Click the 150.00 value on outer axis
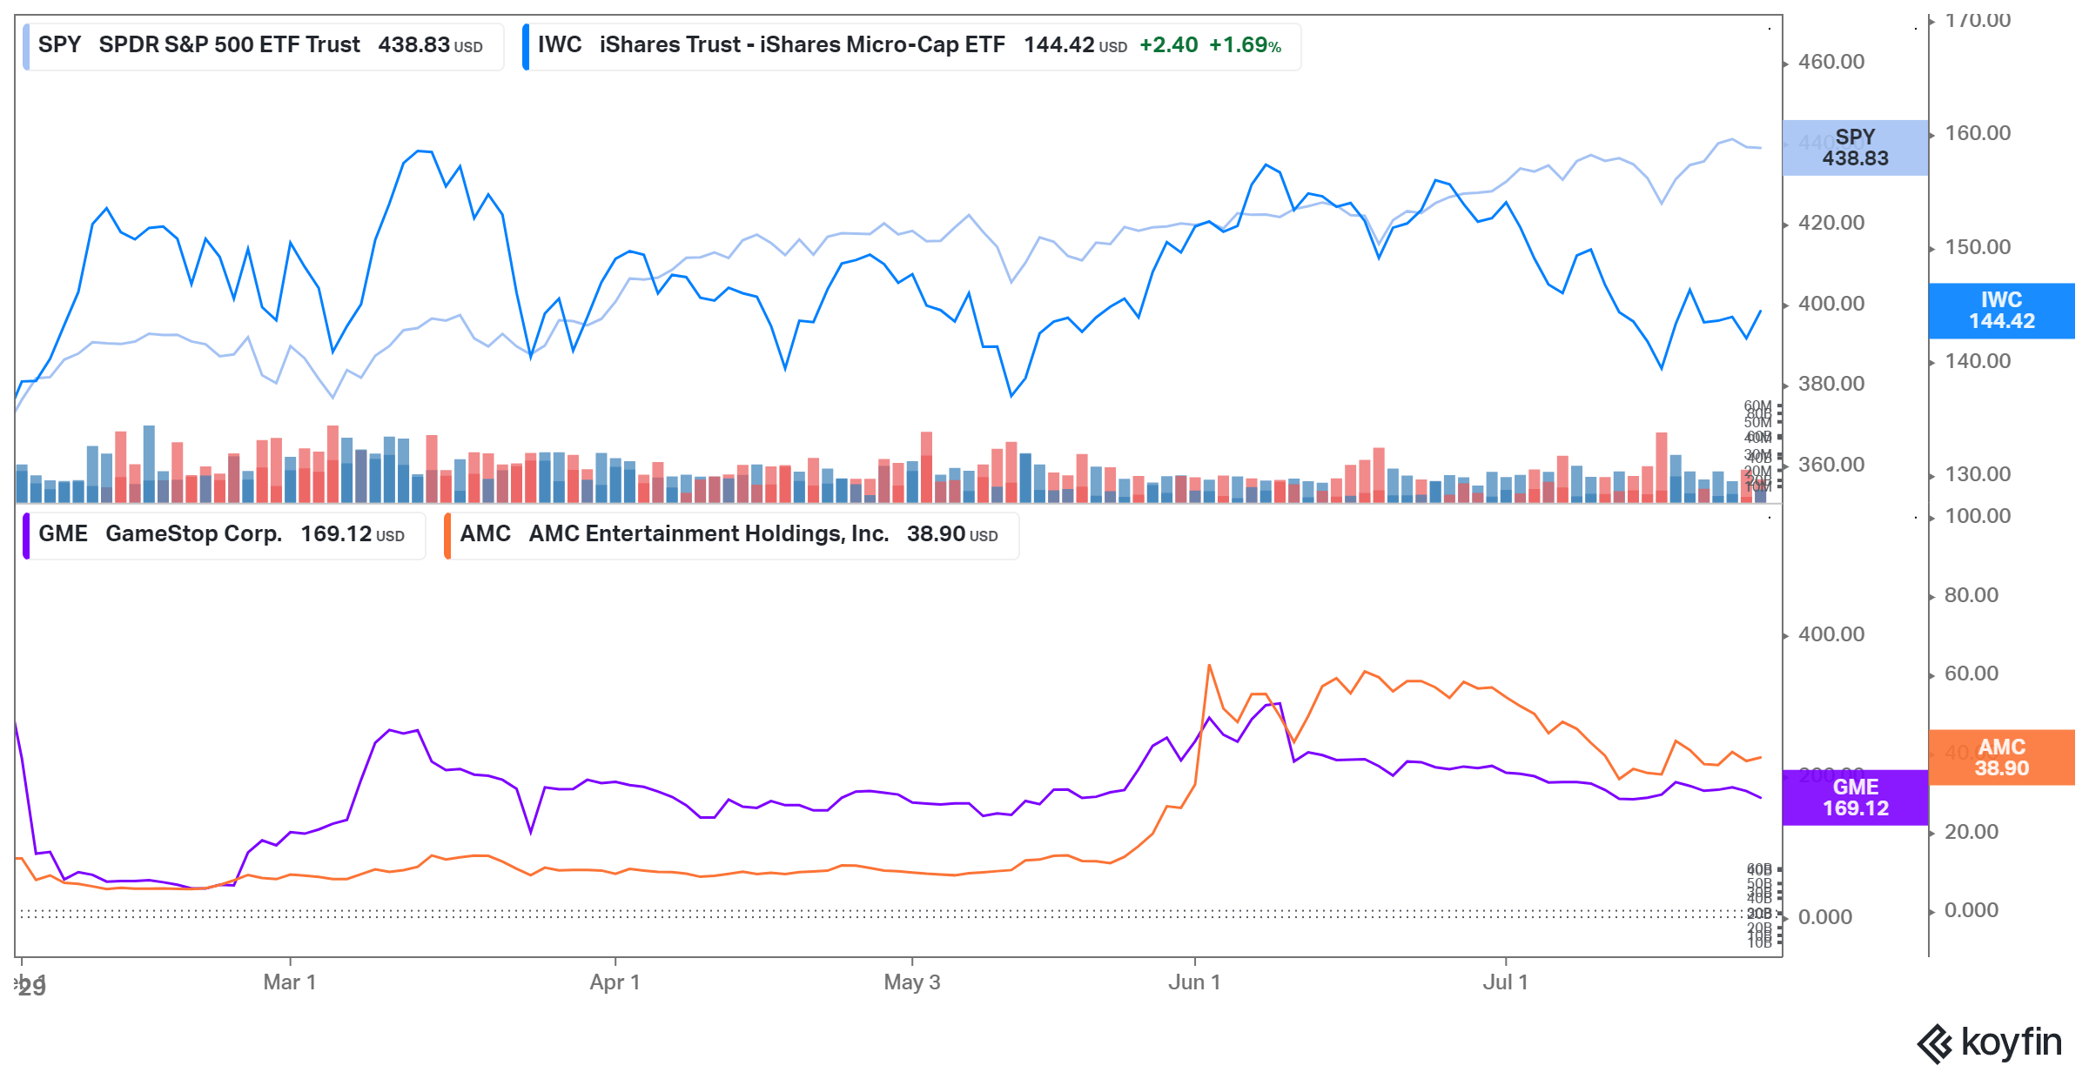The image size is (2089, 1079). 1978,247
